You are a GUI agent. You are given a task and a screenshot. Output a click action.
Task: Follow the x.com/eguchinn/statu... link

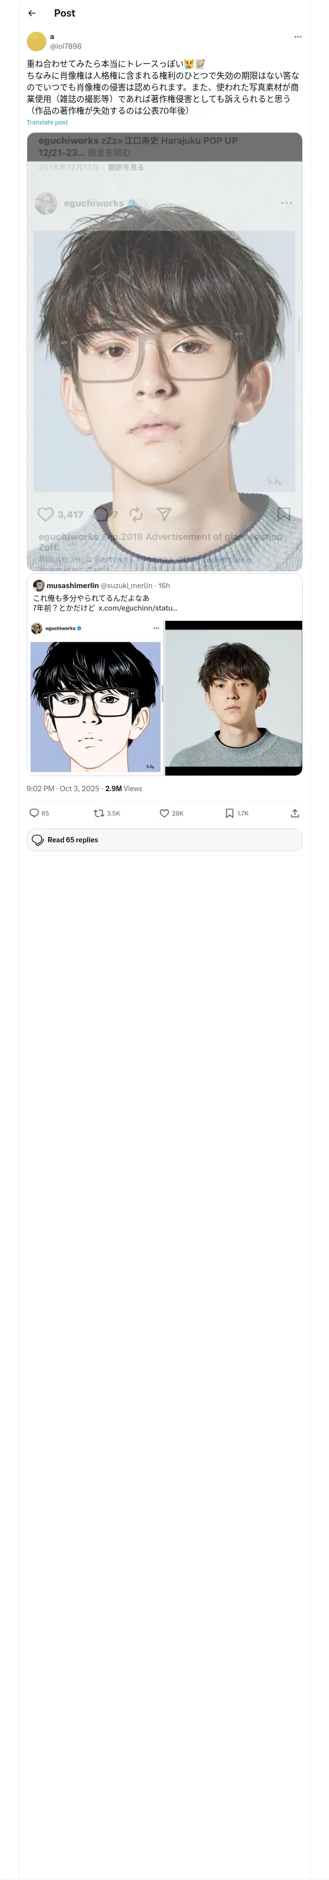tap(138, 608)
